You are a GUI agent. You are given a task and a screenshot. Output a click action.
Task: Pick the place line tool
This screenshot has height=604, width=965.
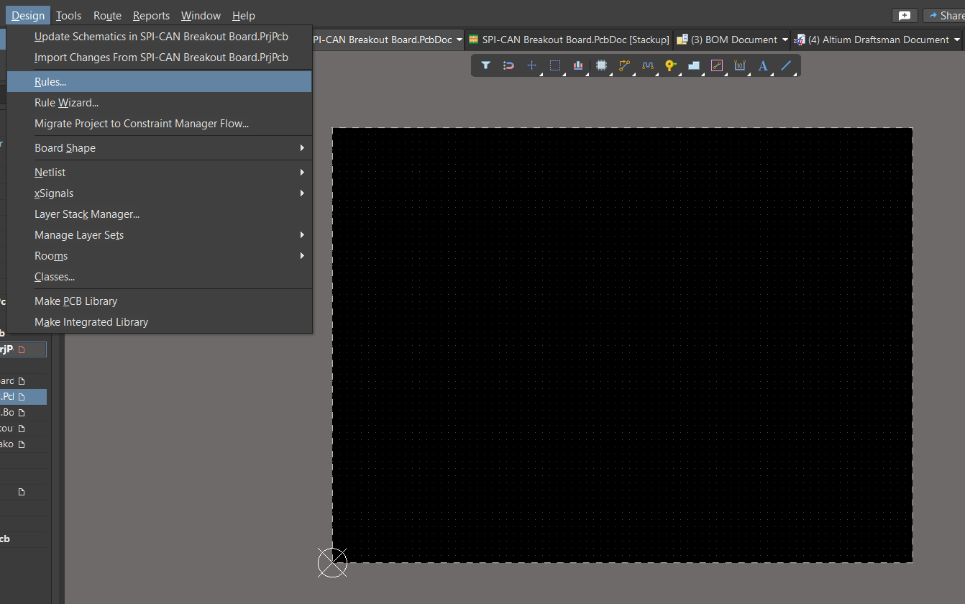click(786, 65)
